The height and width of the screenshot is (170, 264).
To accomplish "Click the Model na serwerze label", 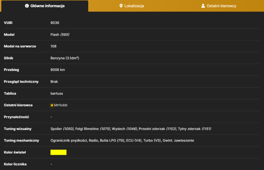I will (x=20, y=46).
